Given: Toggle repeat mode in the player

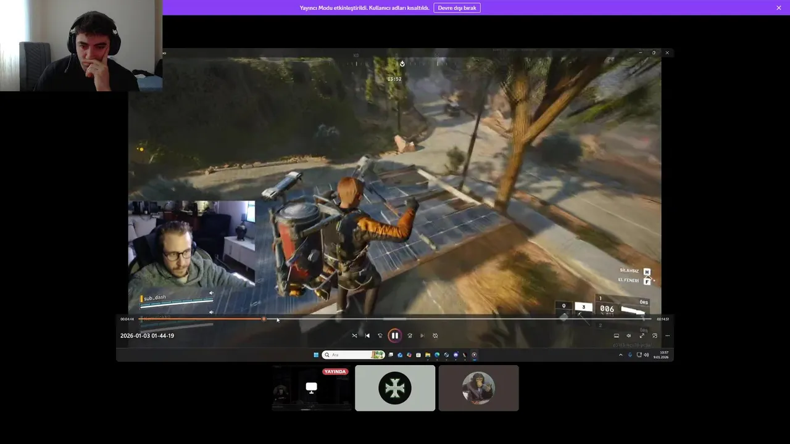Looking at the screenshot, I should pos(435,335).
